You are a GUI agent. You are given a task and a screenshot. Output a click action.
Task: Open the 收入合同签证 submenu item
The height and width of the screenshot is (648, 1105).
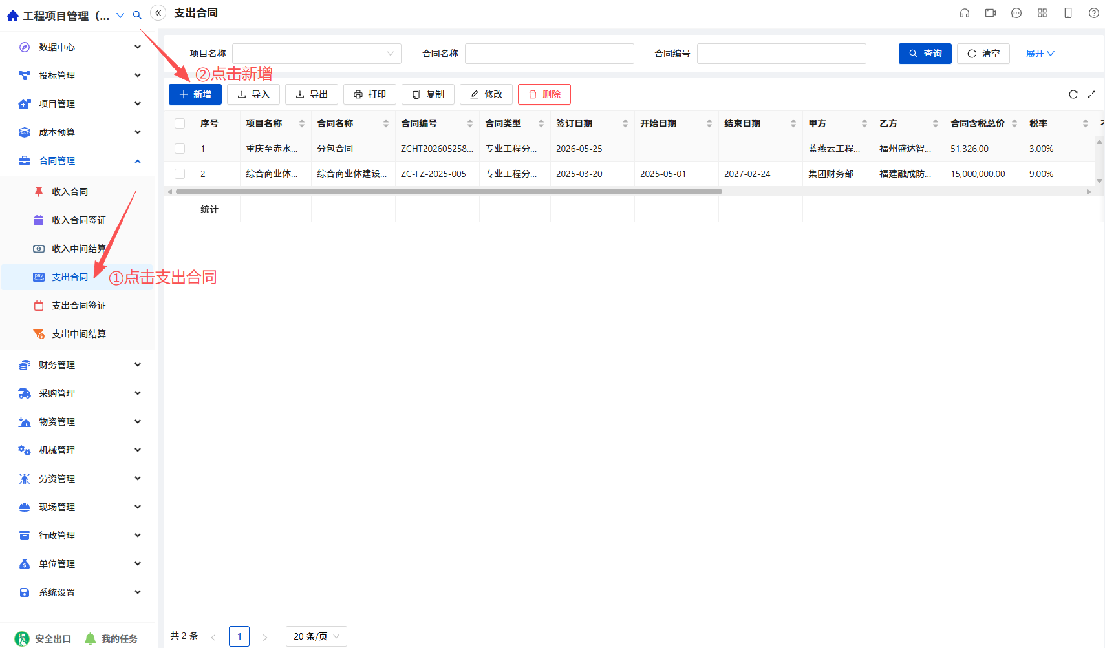click(78, 220)
